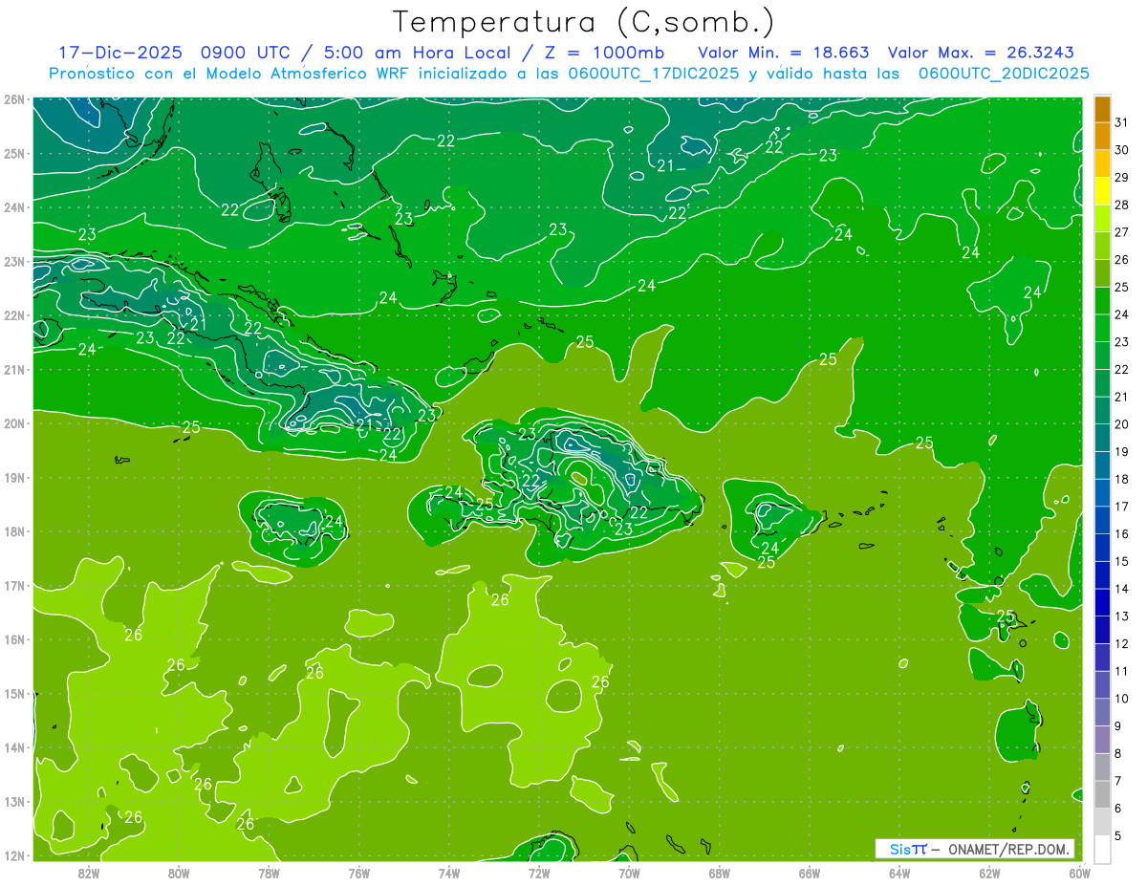Click the "ONAMET/REP.DOM." credit label
Screen dimensions: 1147x886
1007,849
